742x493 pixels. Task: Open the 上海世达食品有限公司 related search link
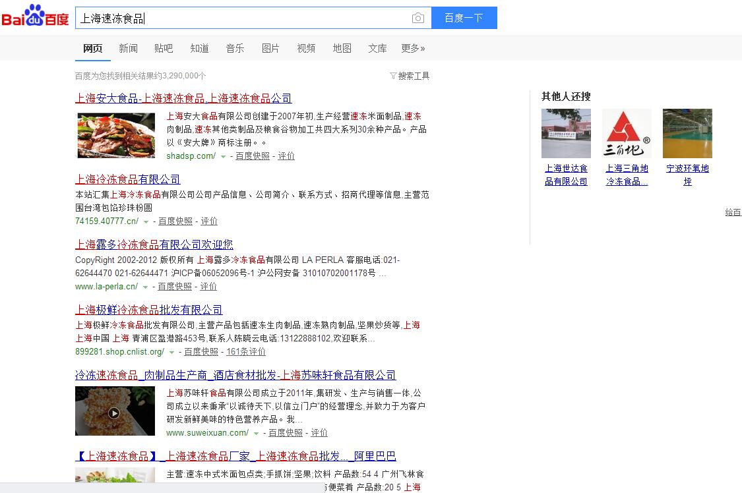(x=566, y=175)
